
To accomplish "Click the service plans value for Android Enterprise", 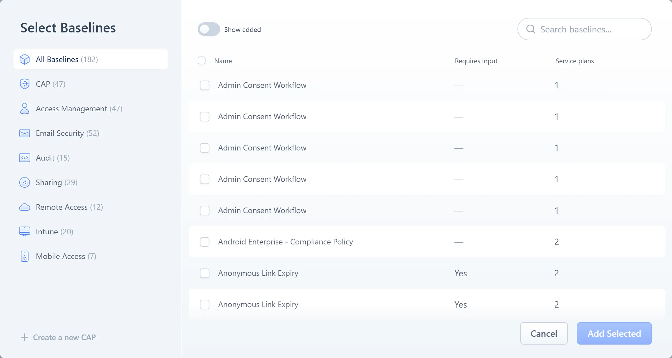I will point(557,242).
